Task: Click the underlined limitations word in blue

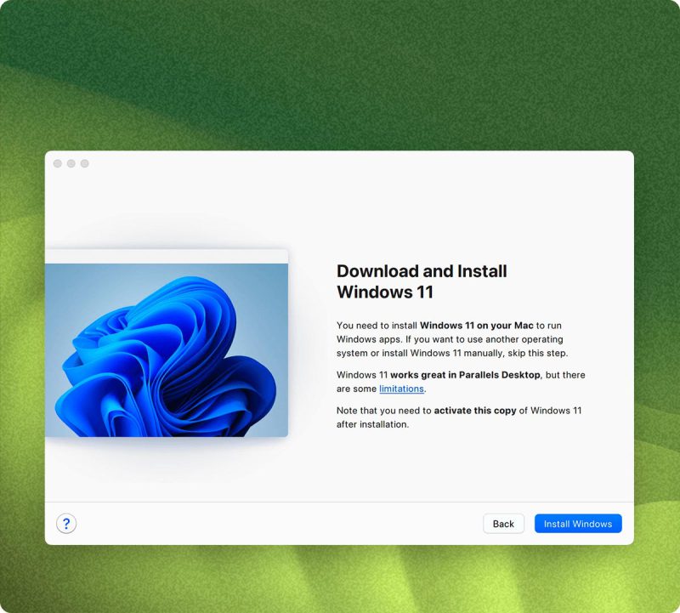Action: [x=399, y=389]
